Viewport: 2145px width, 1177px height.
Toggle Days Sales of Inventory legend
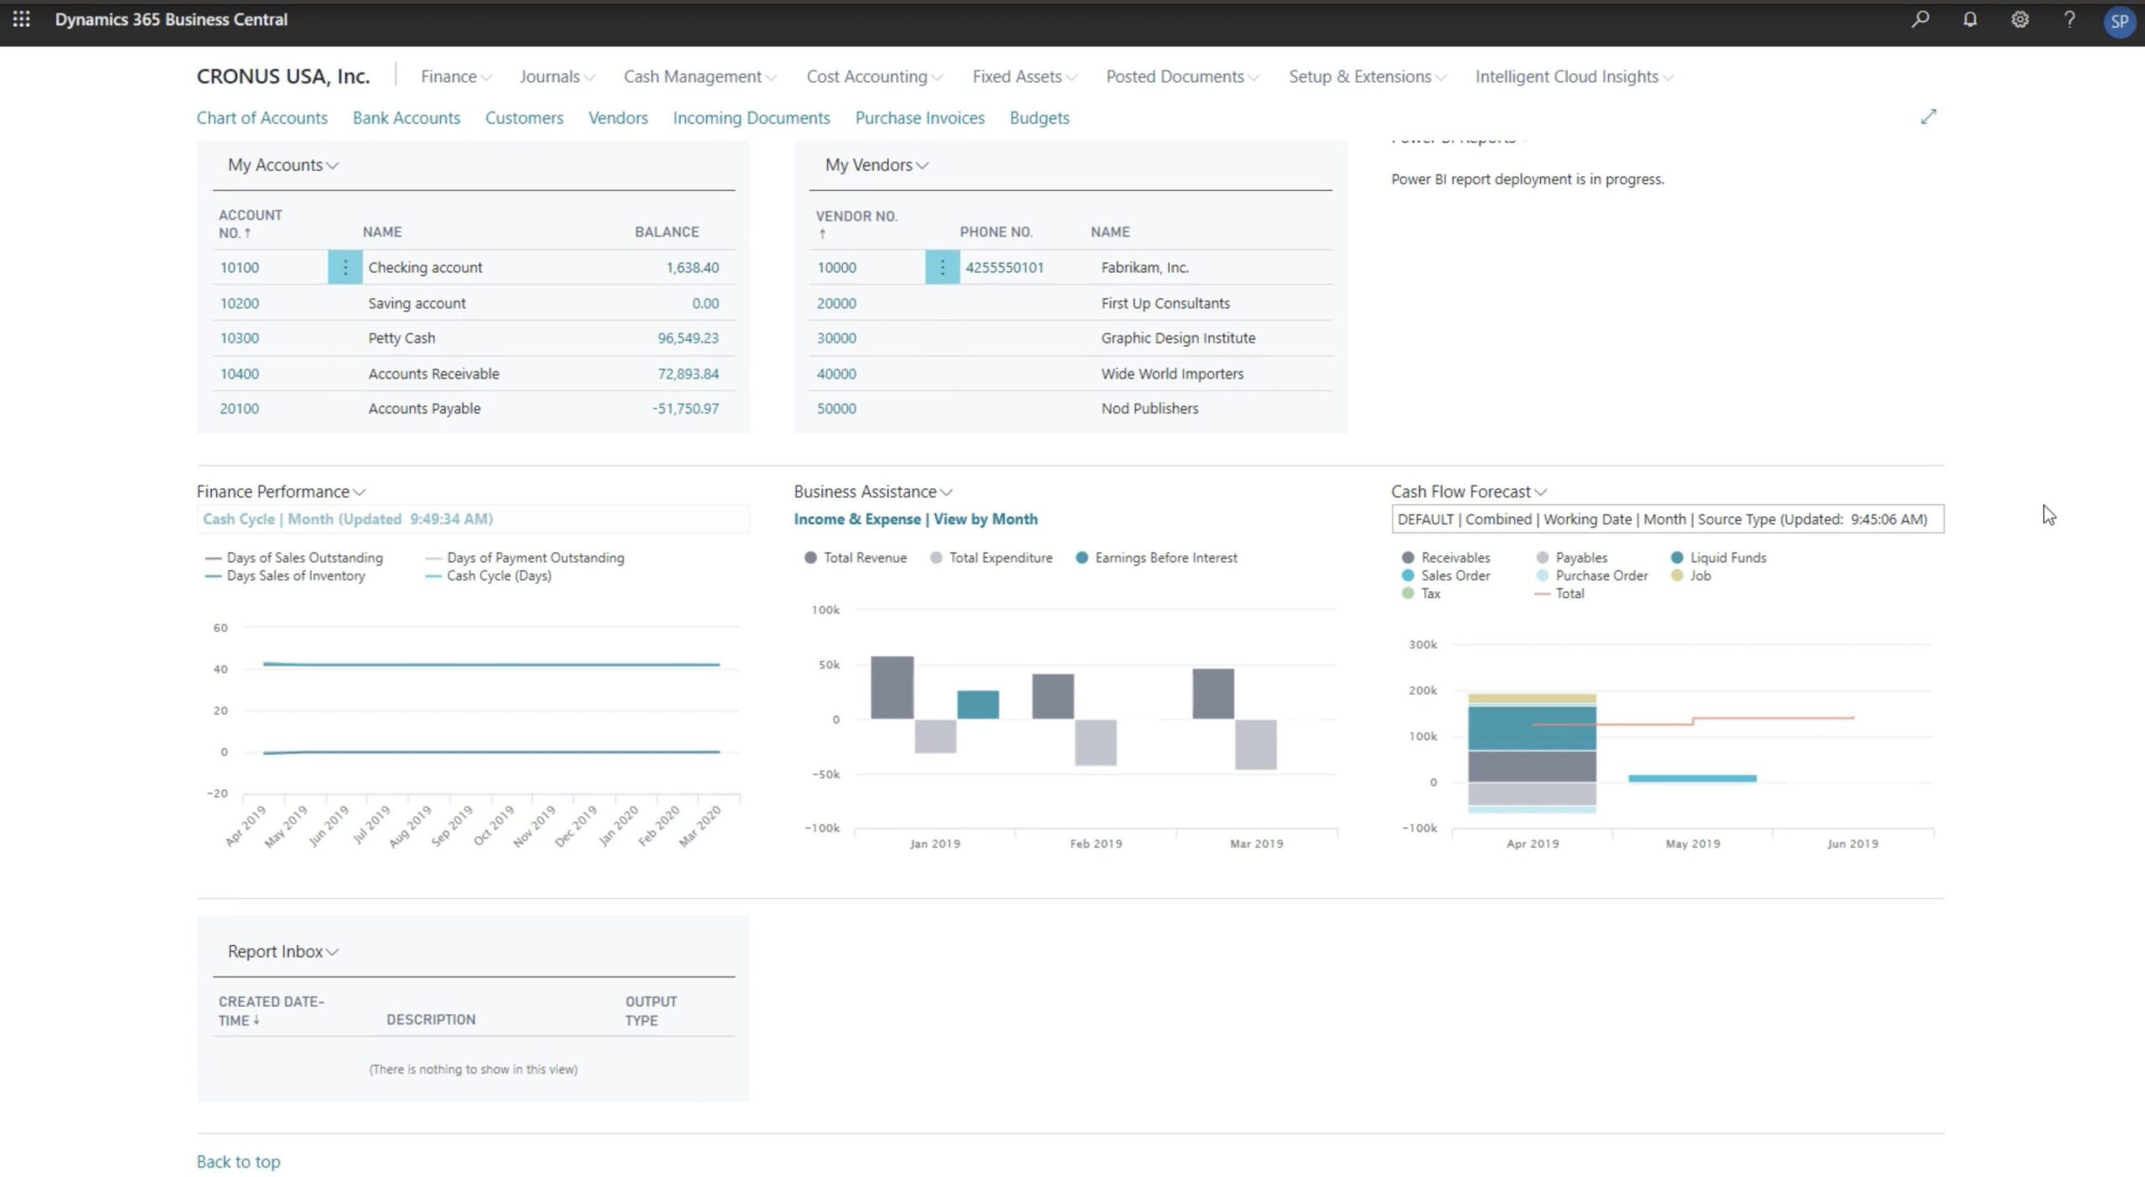pyautogui.click(x=286, y=576)
